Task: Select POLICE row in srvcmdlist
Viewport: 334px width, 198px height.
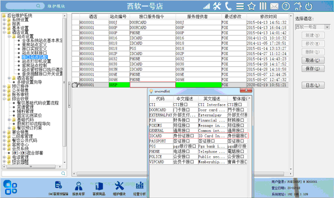Action: tap(198, 157)
